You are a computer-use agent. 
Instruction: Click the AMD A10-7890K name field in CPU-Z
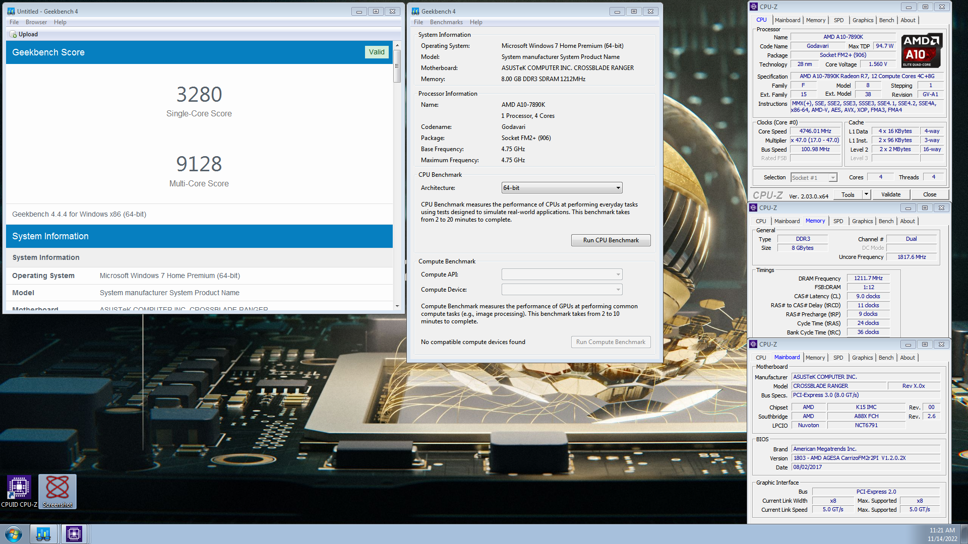pyautogui.click(x=843, y=37)
